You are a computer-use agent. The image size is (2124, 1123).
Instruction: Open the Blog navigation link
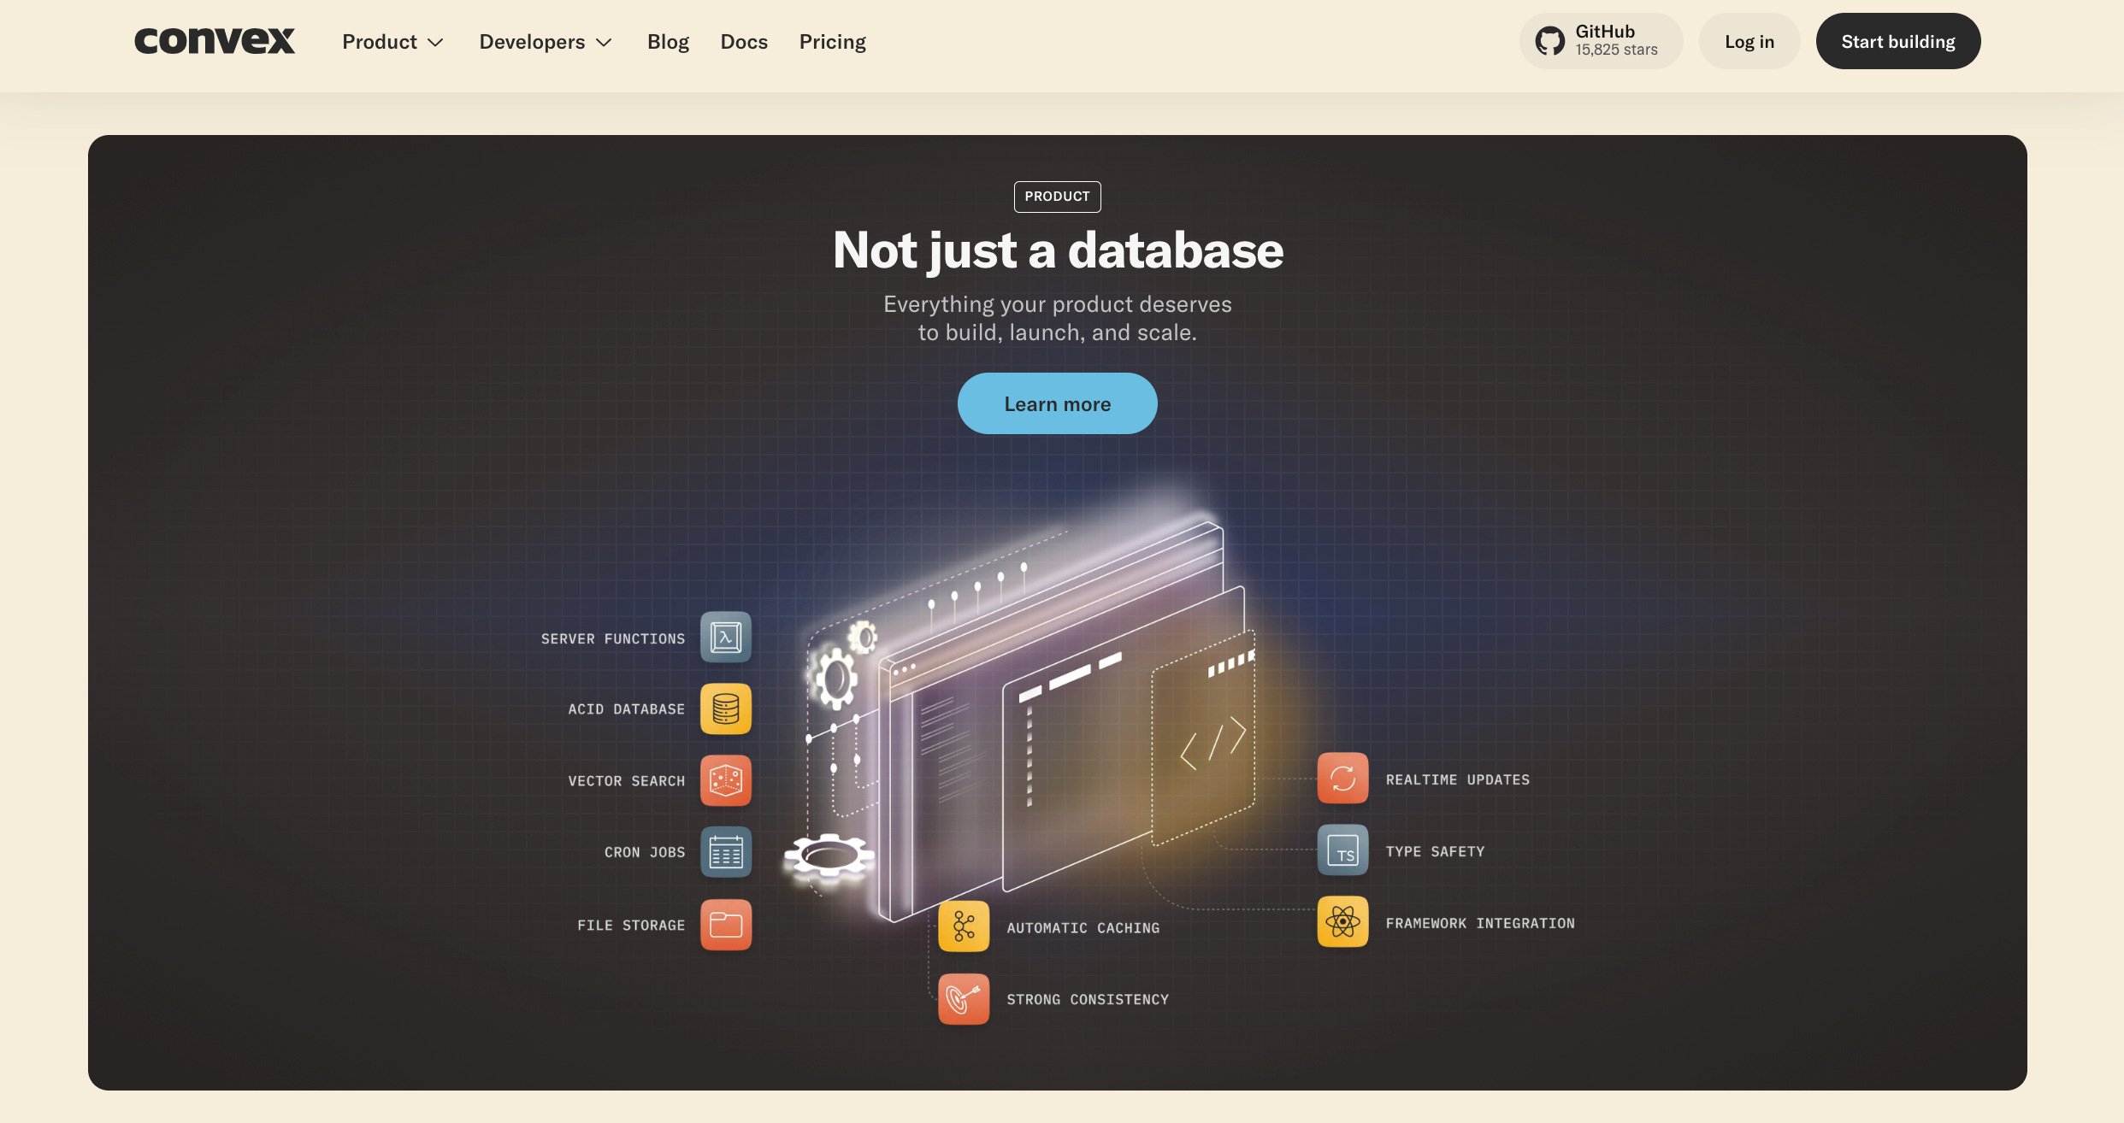pyautogui.click(x=668, y=42)
